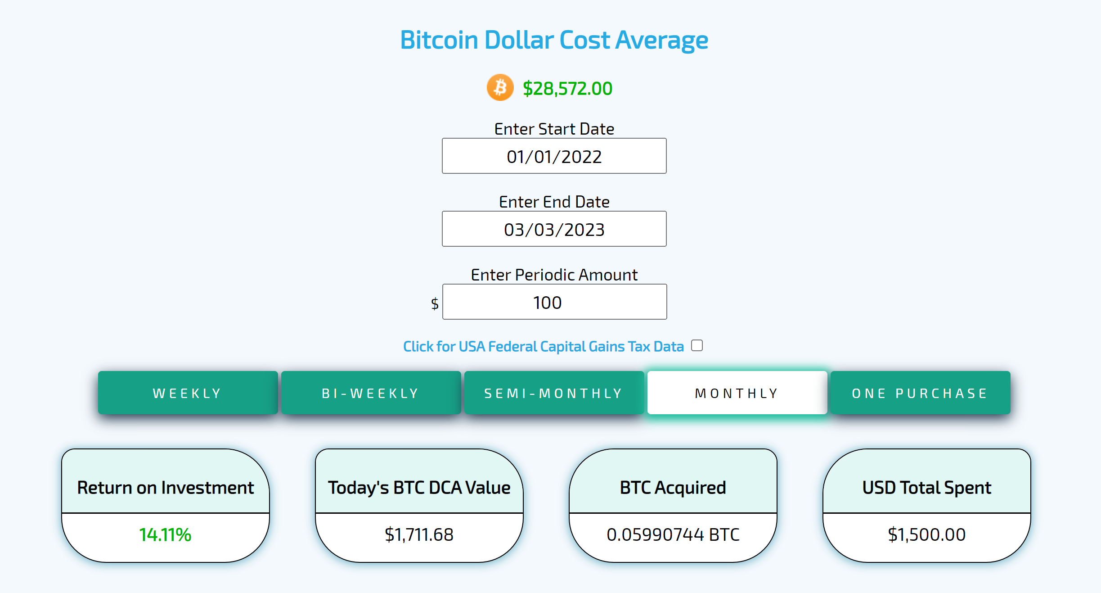Choose the Bi-Weekly frequency option
This screenshot has height=593, width=1101.
point(371,393)
